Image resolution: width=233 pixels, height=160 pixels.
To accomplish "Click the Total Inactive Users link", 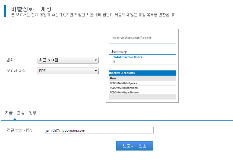I will (x=127, y=57).
